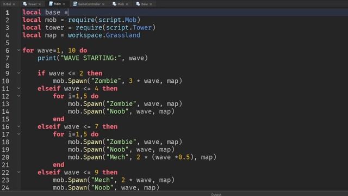
Task: Click line number 5 in the gutter
Action: [7, 43]
